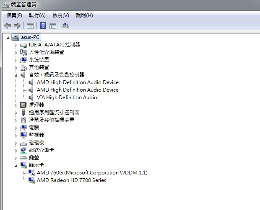Screen dimensions: 260x210
Task: Click the 裝置管理員 title bar icon
Action: click(x=5, y=4)
